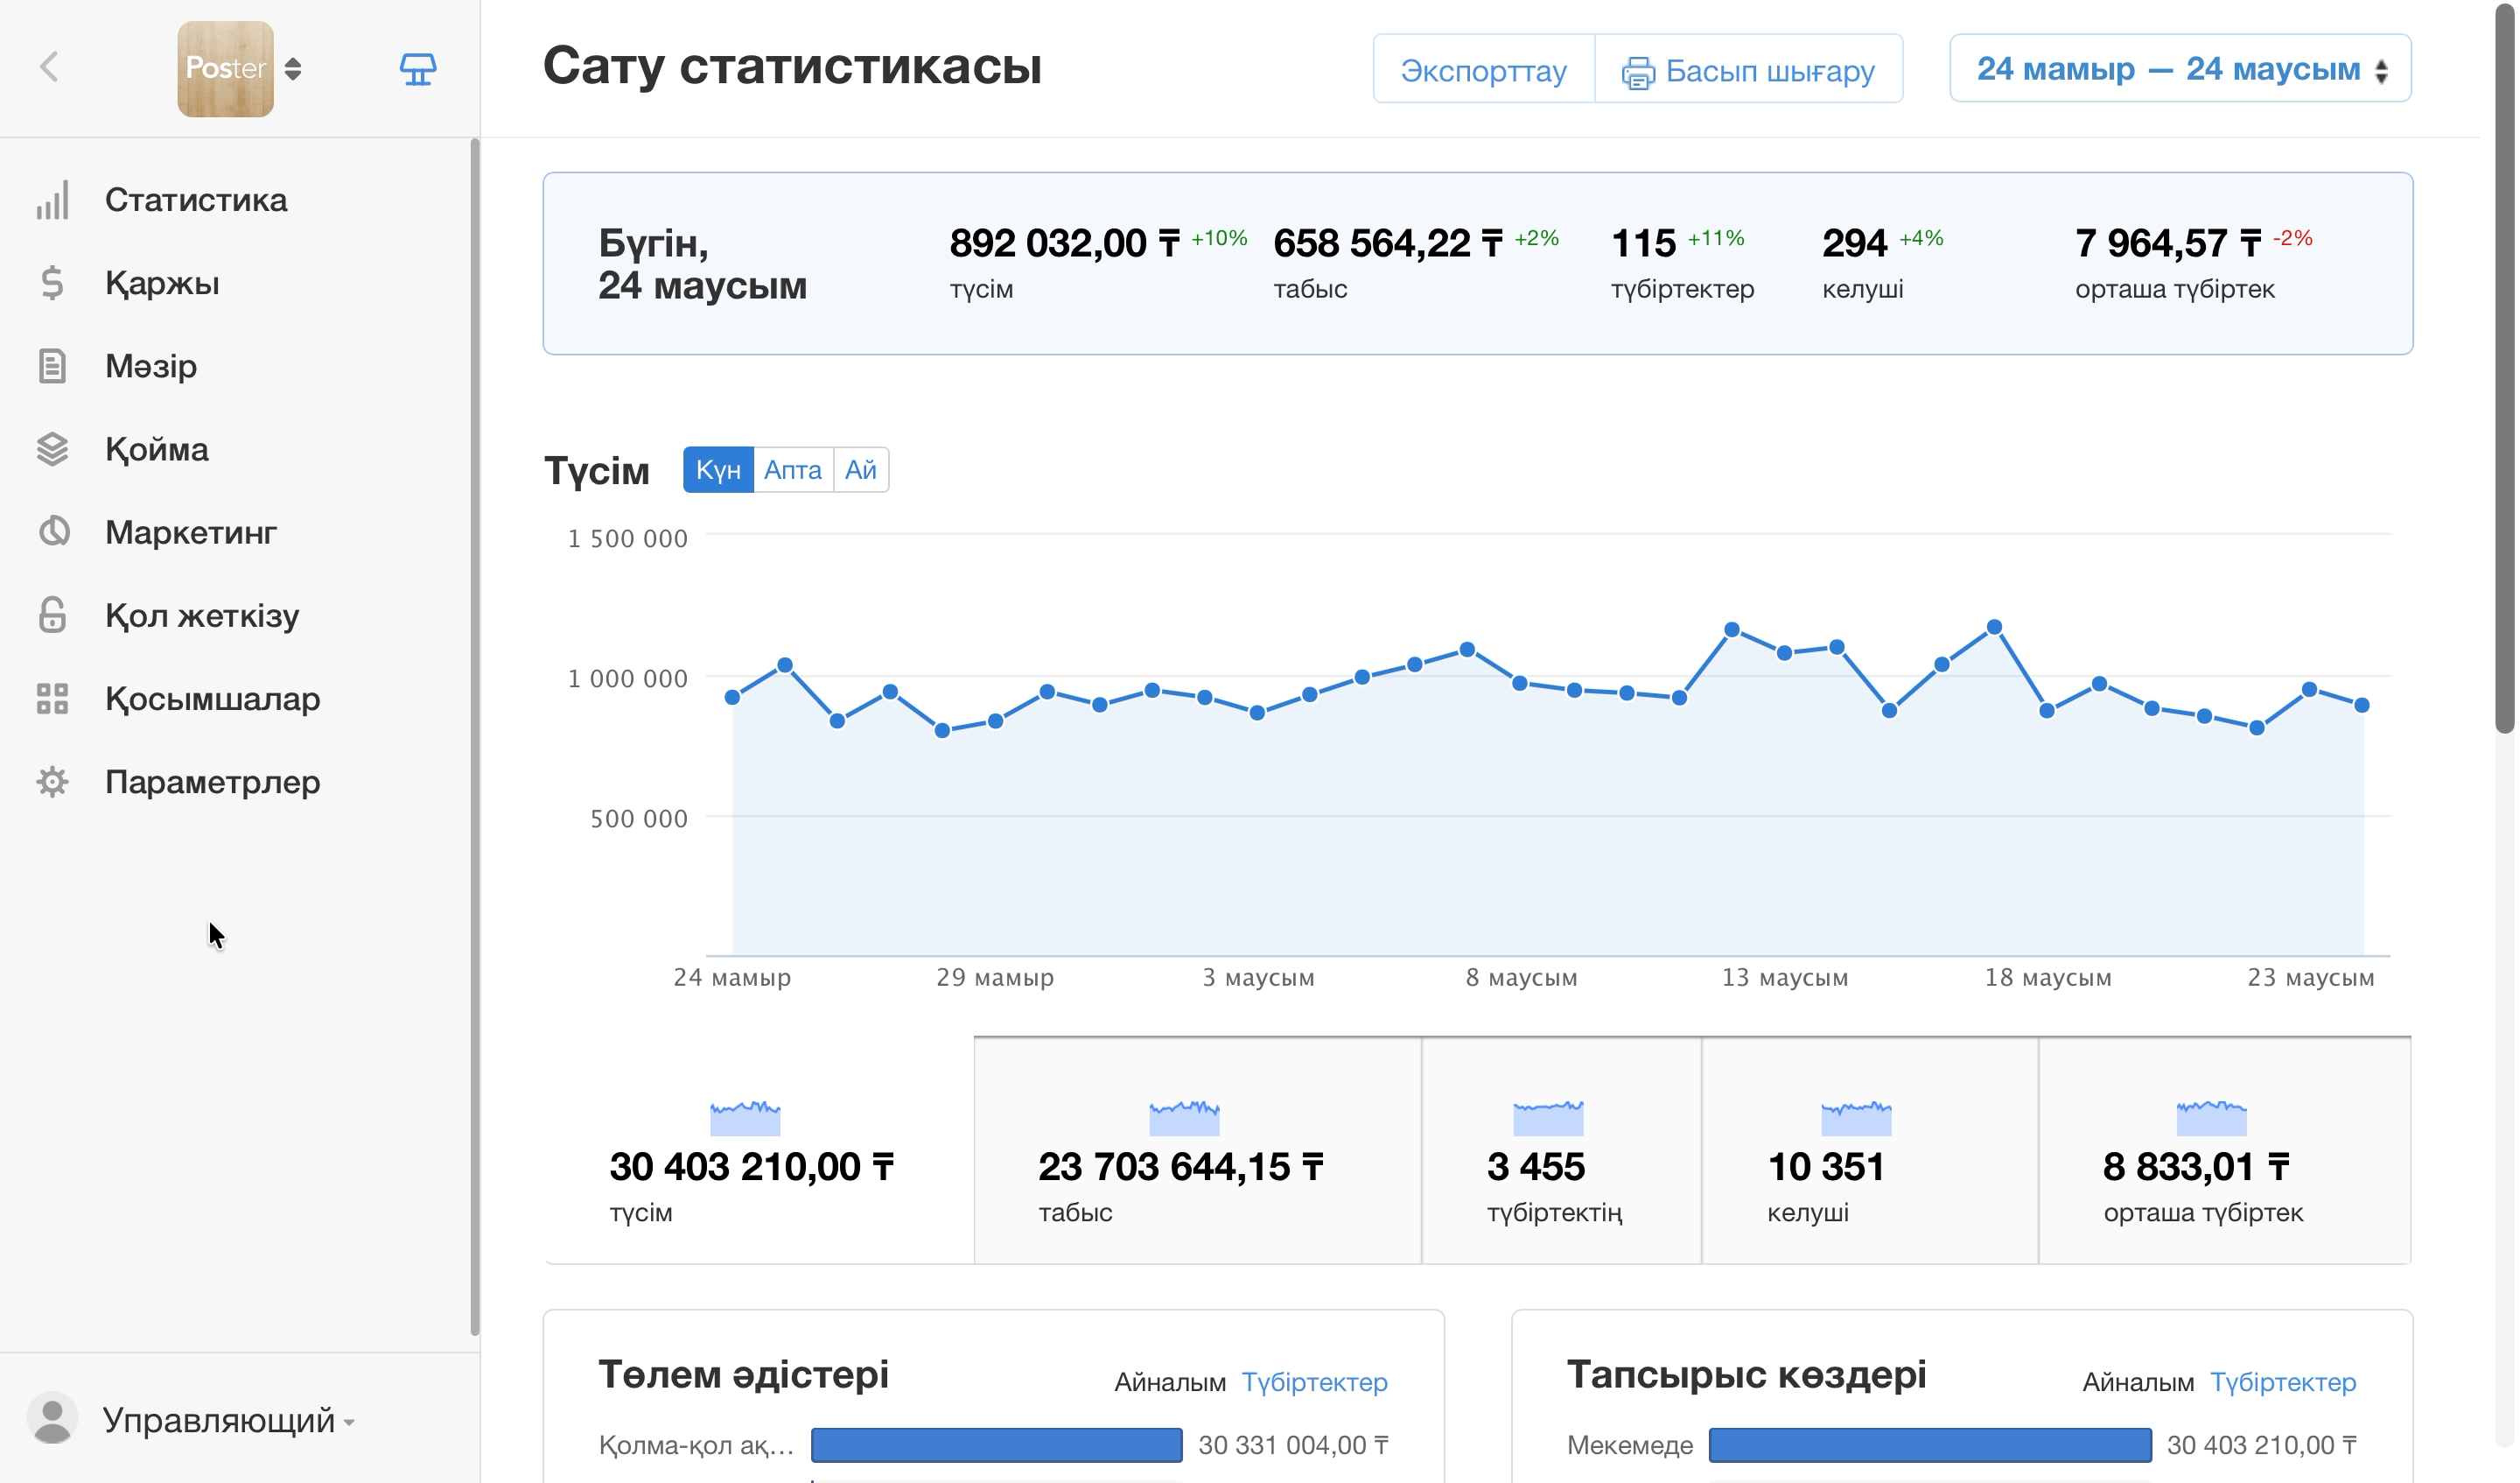
Task: Click the 13 маусым peak data point
Action: pos(1733,630)
